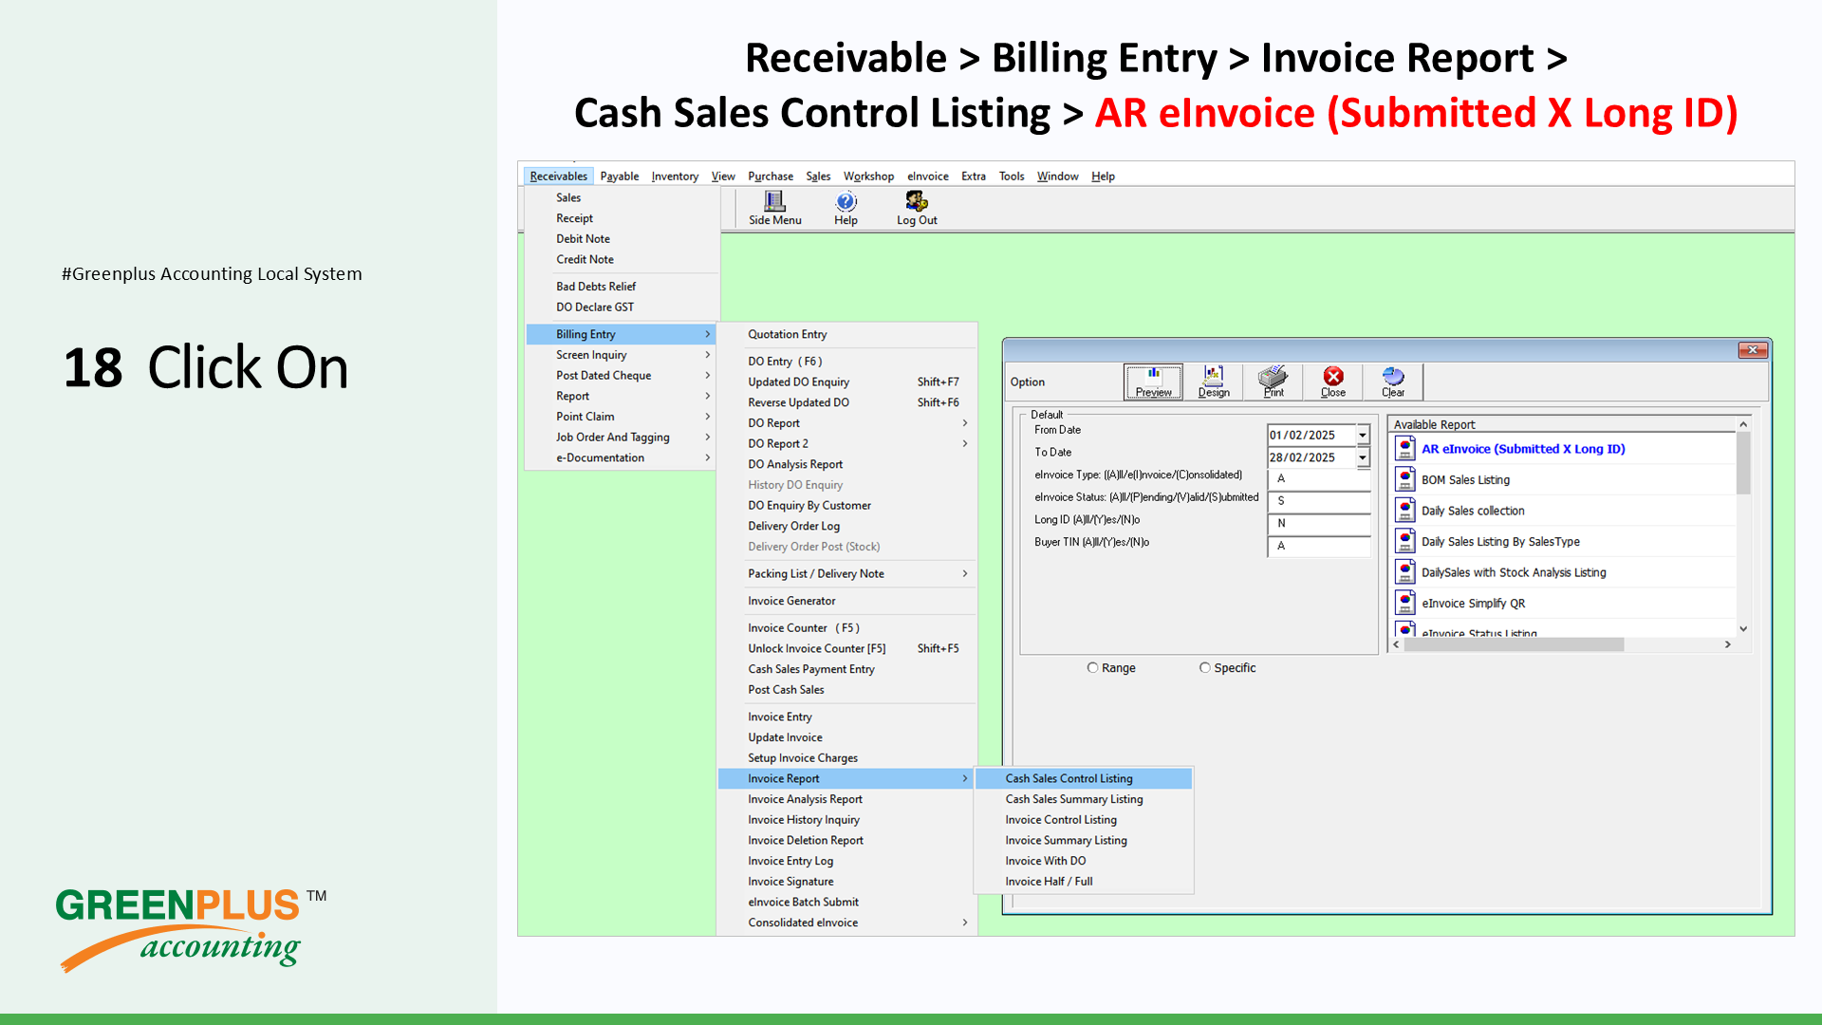Image resolution: width=1822 pixels, height=1025 pixels.
Task: Click the Buyer TIN input field
Action: (1319, 547)
